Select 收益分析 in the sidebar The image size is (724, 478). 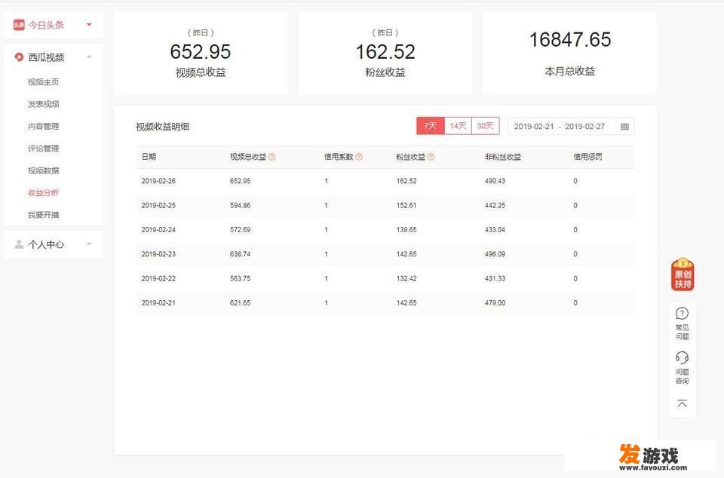pyautogui.click(x=44, y=193)
